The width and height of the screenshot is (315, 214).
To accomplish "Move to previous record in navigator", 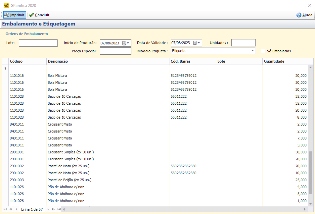I will tap(16, 209).
